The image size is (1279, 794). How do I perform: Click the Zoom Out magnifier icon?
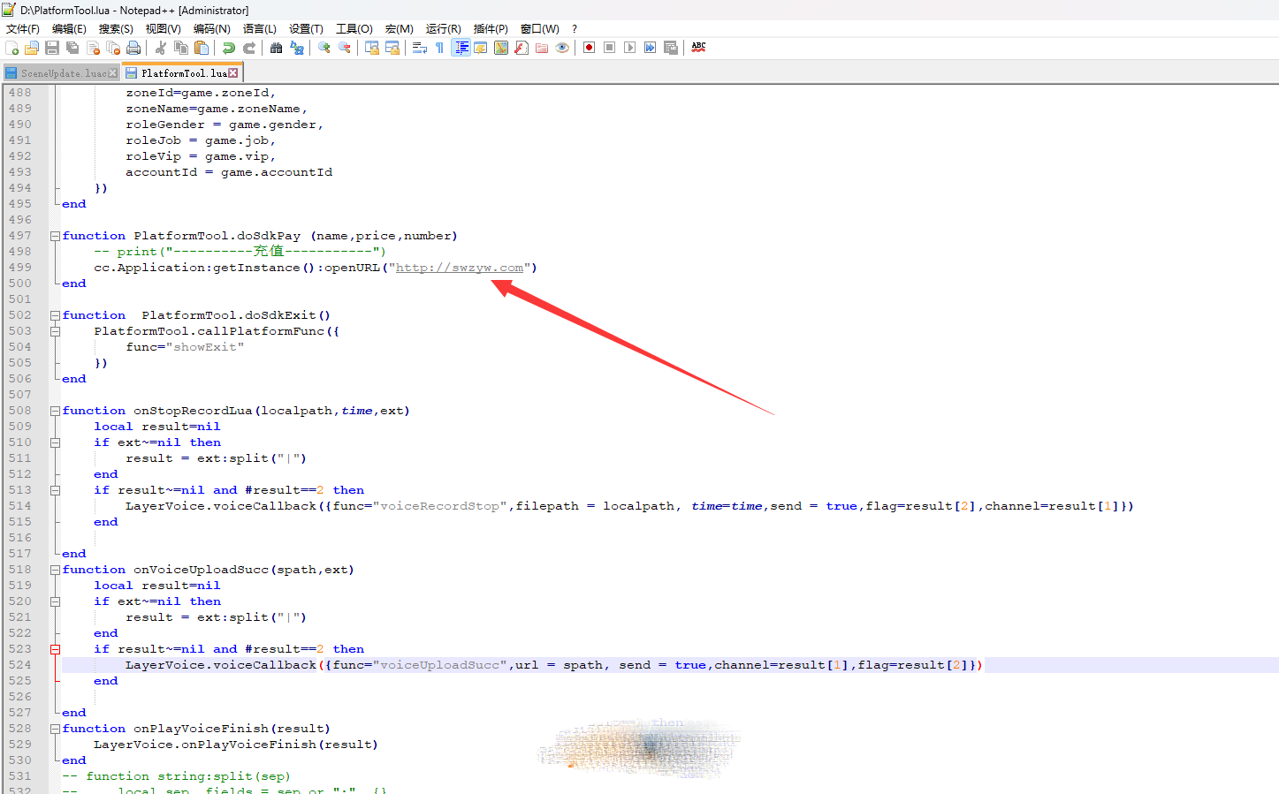[345, 48]
